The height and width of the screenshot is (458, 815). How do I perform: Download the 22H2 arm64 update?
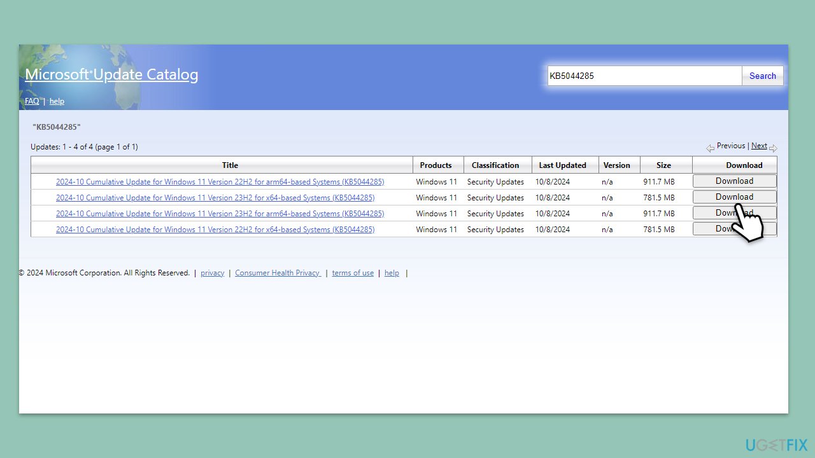734,181
